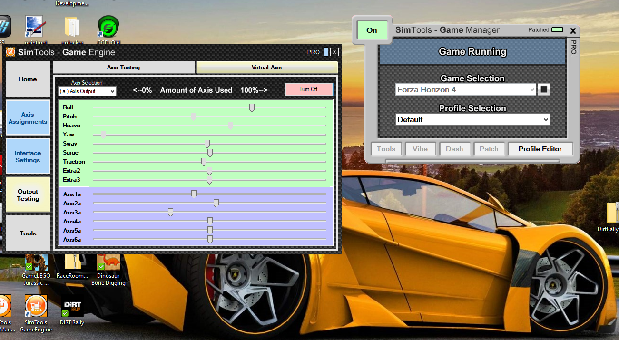This screenshot has width=619, height=340.
Task: Click the Axis6a slider handle
Action: (210, 239)
